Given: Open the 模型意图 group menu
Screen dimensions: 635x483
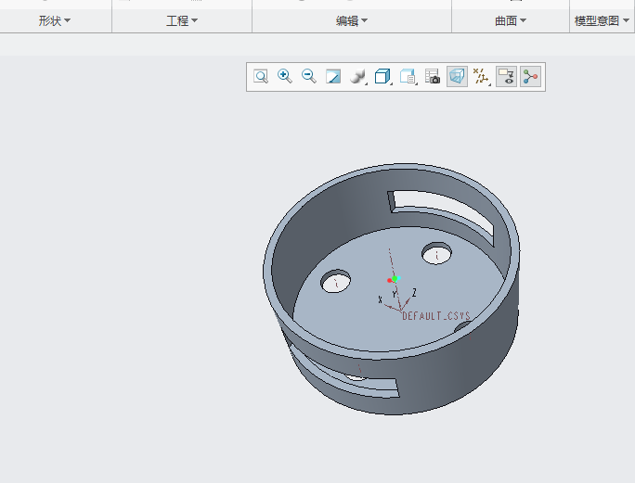Looking at the screenshot, I should (x=602, y=20).
